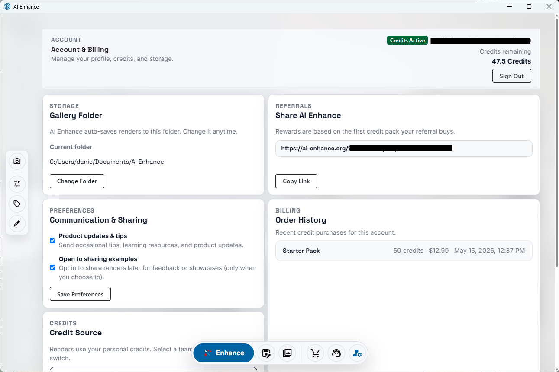This screenshot has width=559, height=372.
Task: Select the tag icon in left toolbar
Action: (x=17, y=204)
